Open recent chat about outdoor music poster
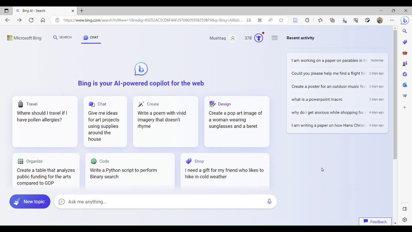The height and width of the screenshot is (232, 412). pyautogui.click(x=337, y=86)
